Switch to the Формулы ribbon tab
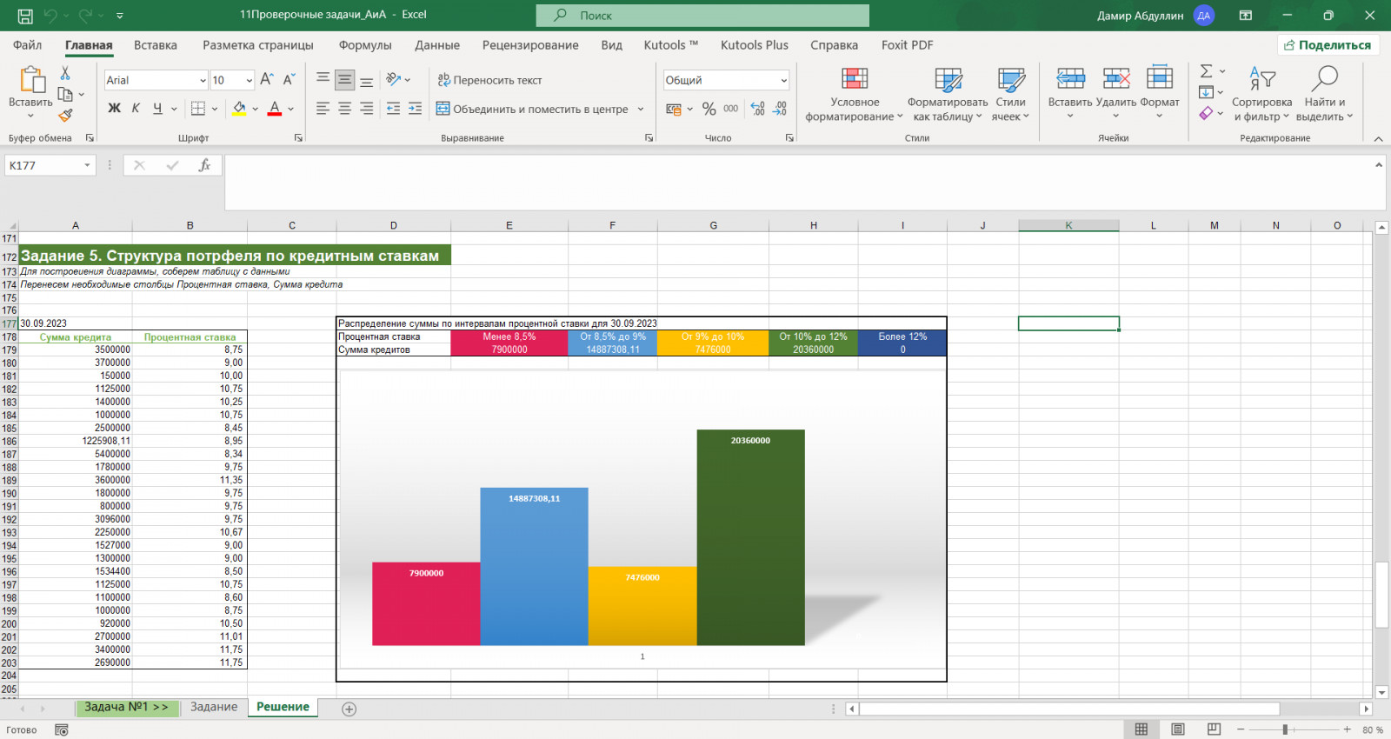 pos(365,45)
